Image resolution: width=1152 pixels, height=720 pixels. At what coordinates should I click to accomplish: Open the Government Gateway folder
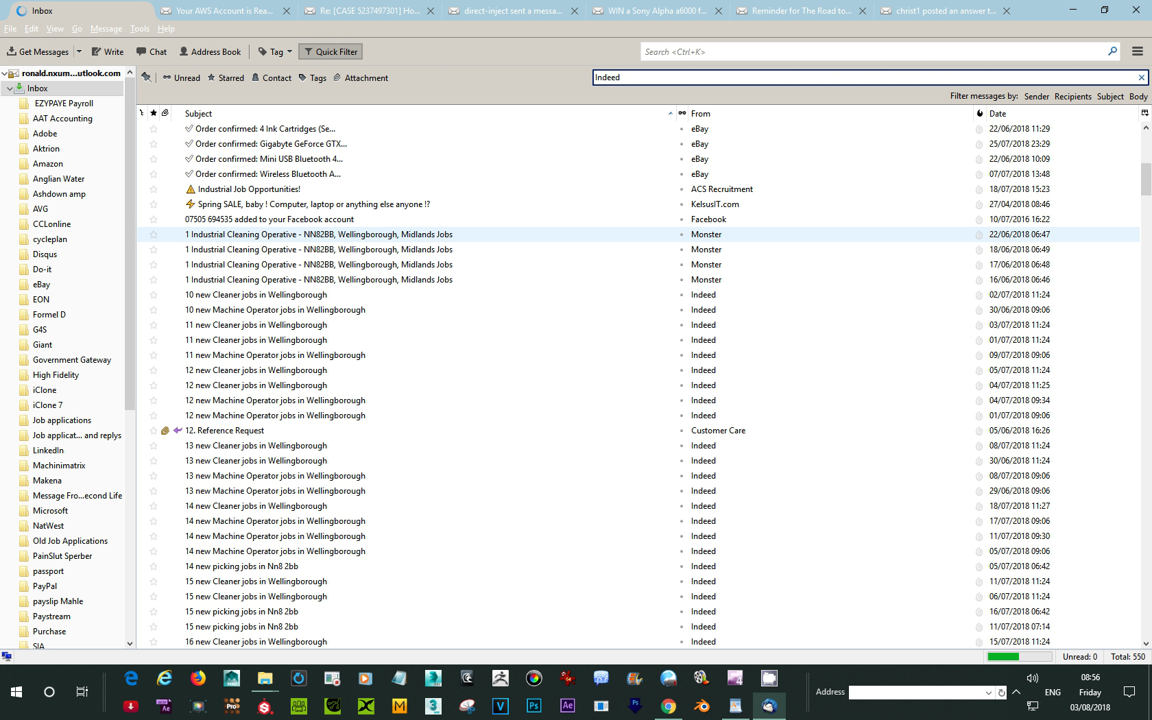[72, 360]
